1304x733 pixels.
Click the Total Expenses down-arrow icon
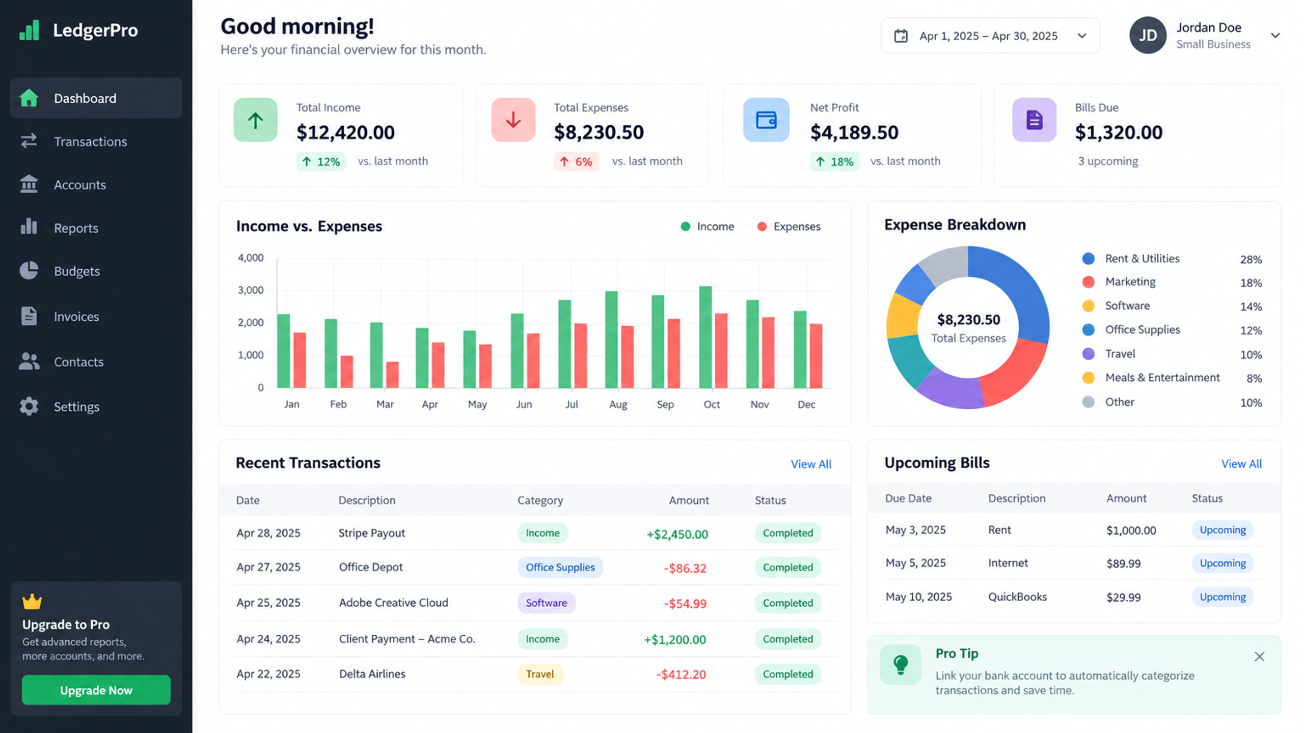[513, 120]
